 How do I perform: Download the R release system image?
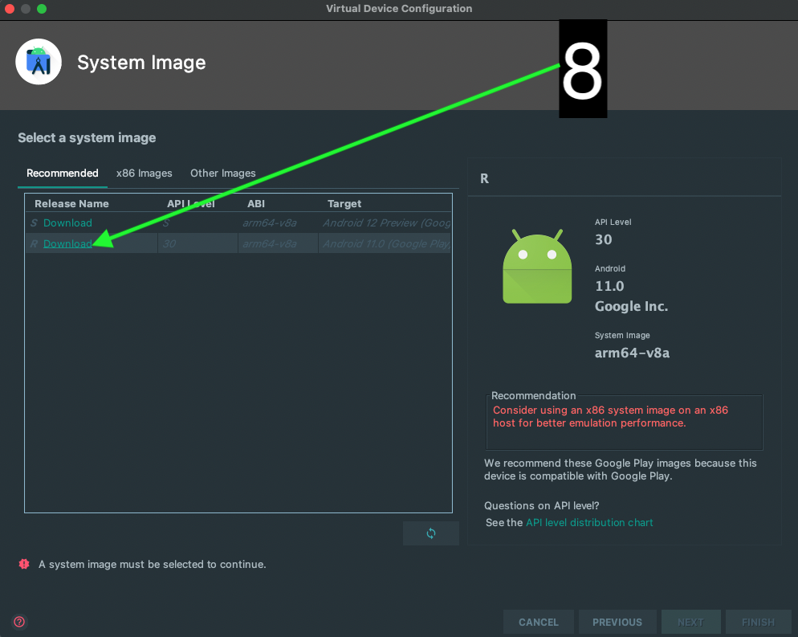(x=67, y=244)
